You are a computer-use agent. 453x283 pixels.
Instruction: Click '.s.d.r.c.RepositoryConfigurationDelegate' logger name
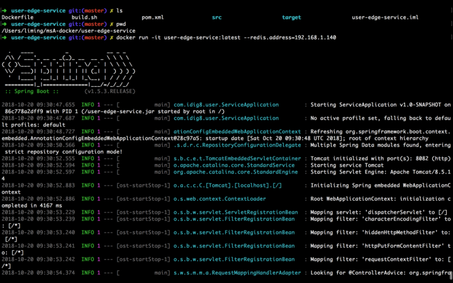tap(237, 145)
